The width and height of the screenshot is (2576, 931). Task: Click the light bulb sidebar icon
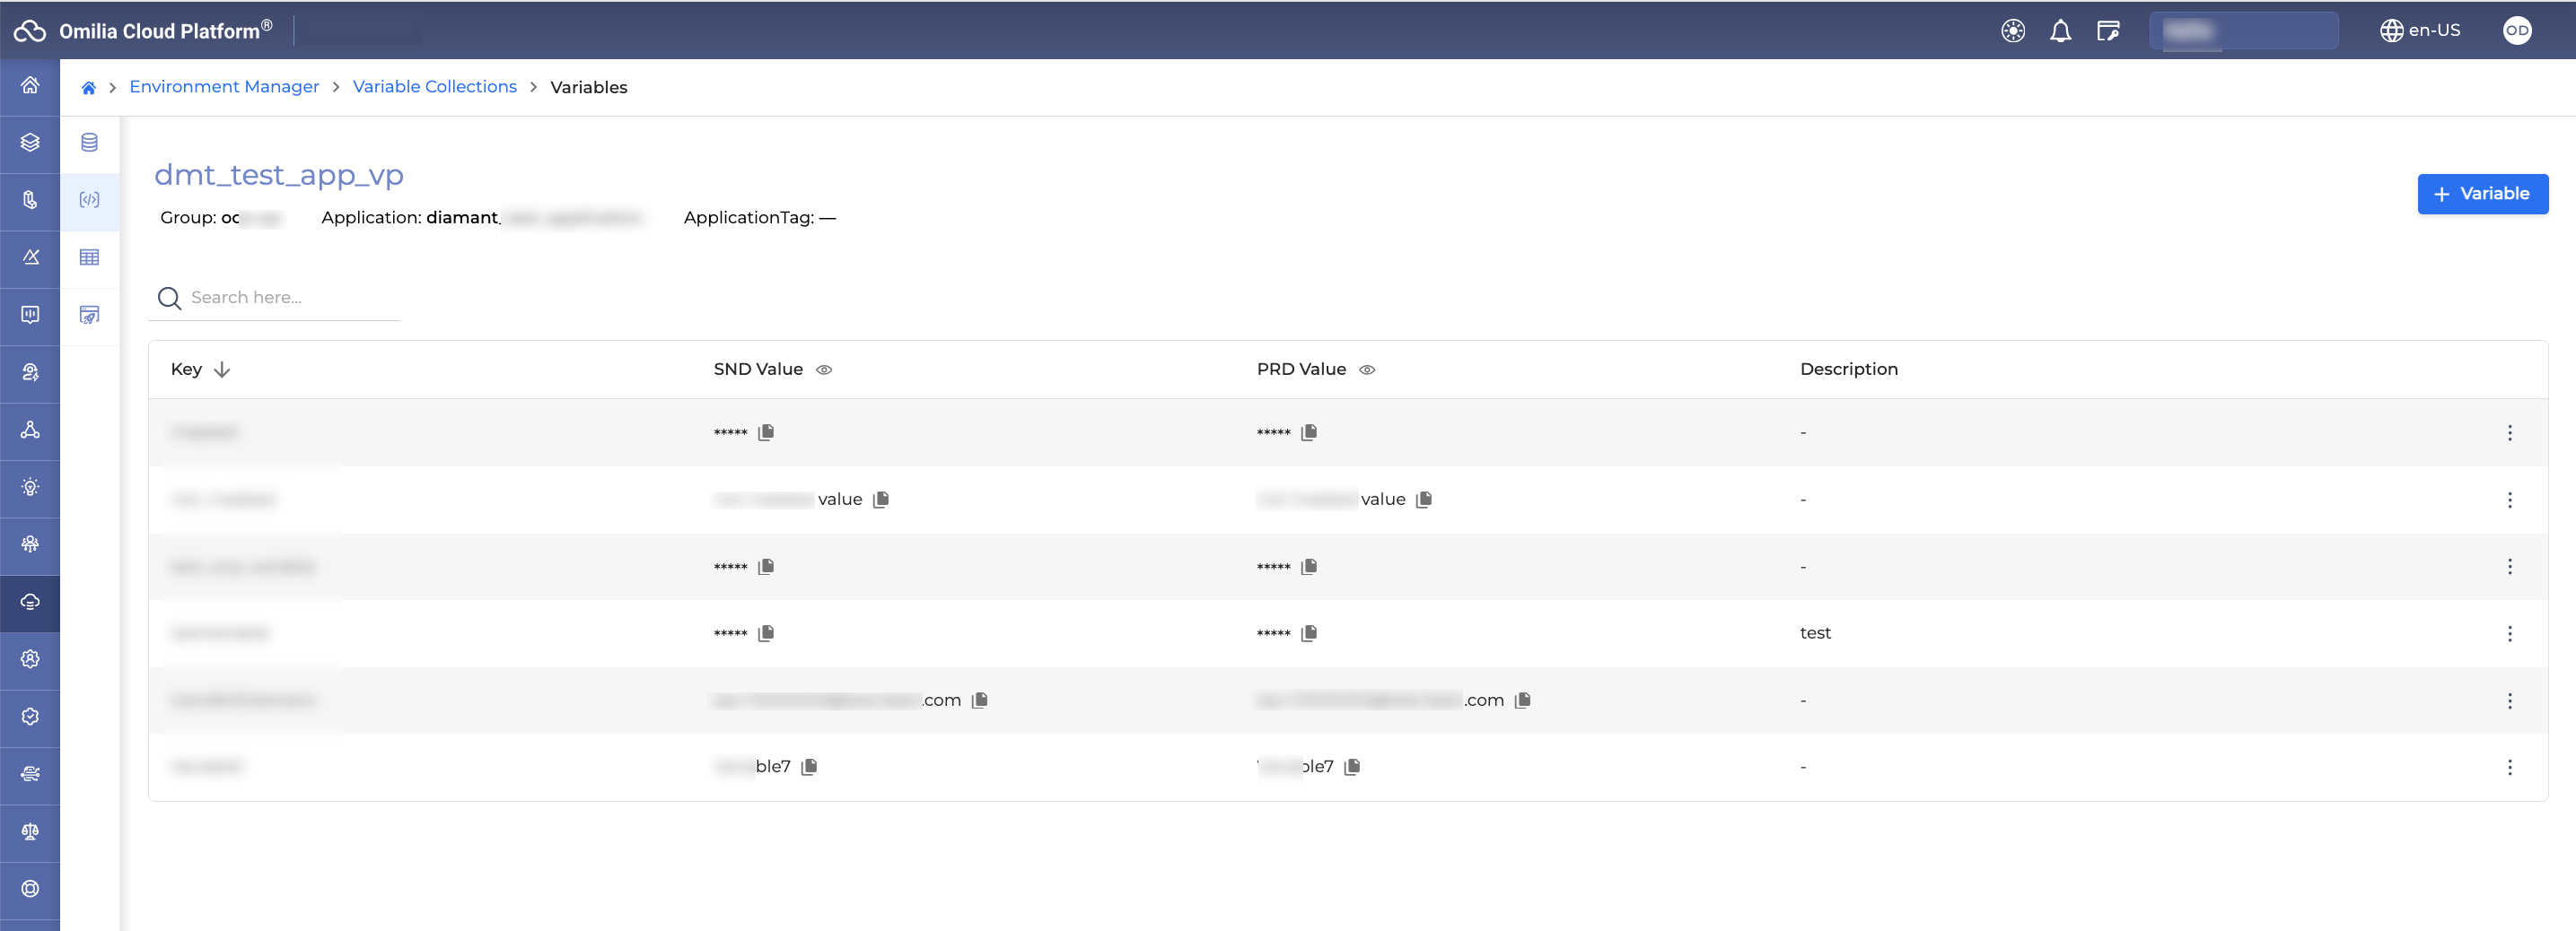(x=30, y=488)
